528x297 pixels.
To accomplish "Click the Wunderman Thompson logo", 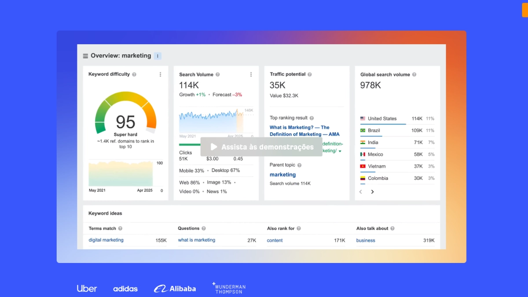I will [x=229, y=288].
